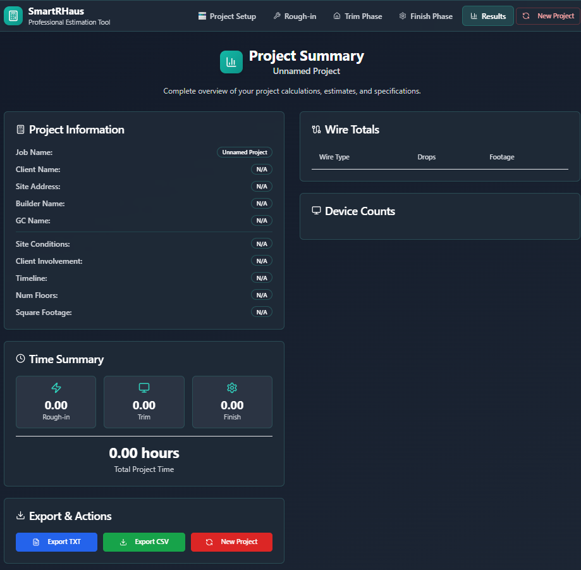Click the SmartRHaus calculator logo icon

13,16
